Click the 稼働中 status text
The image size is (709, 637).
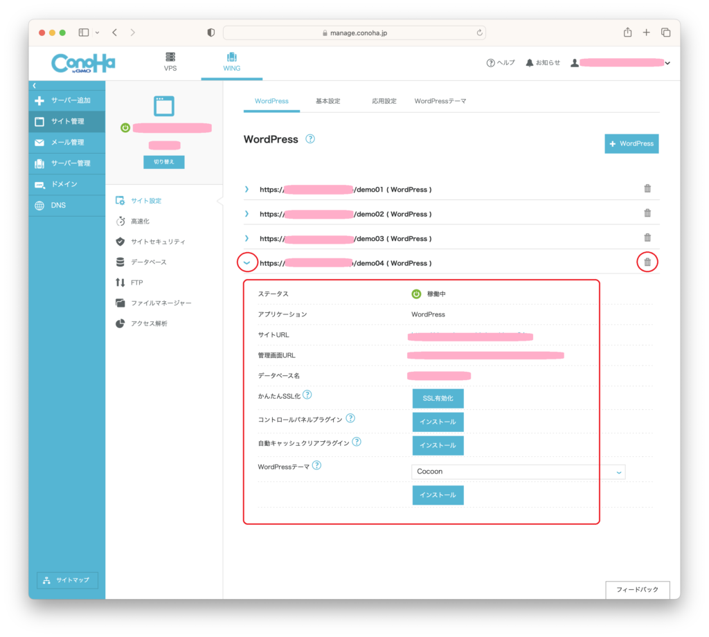[436, 294]
